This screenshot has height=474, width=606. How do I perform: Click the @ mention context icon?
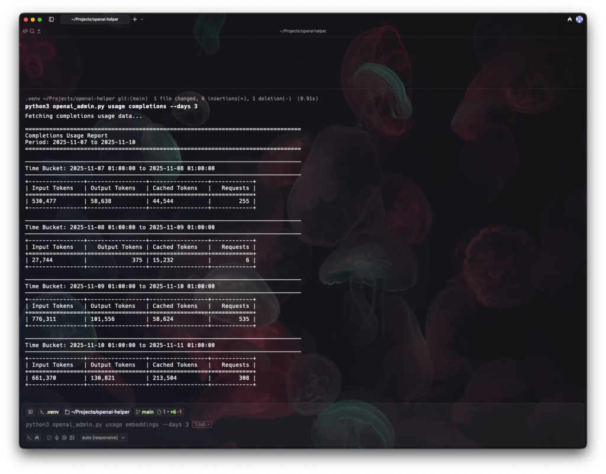click(x=64, y=438)
